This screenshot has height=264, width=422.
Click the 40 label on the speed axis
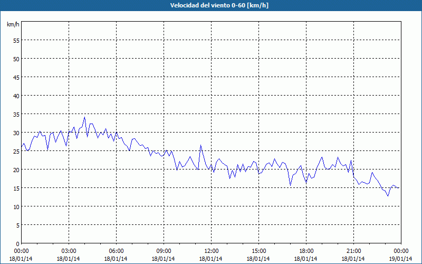coord(16,96)
